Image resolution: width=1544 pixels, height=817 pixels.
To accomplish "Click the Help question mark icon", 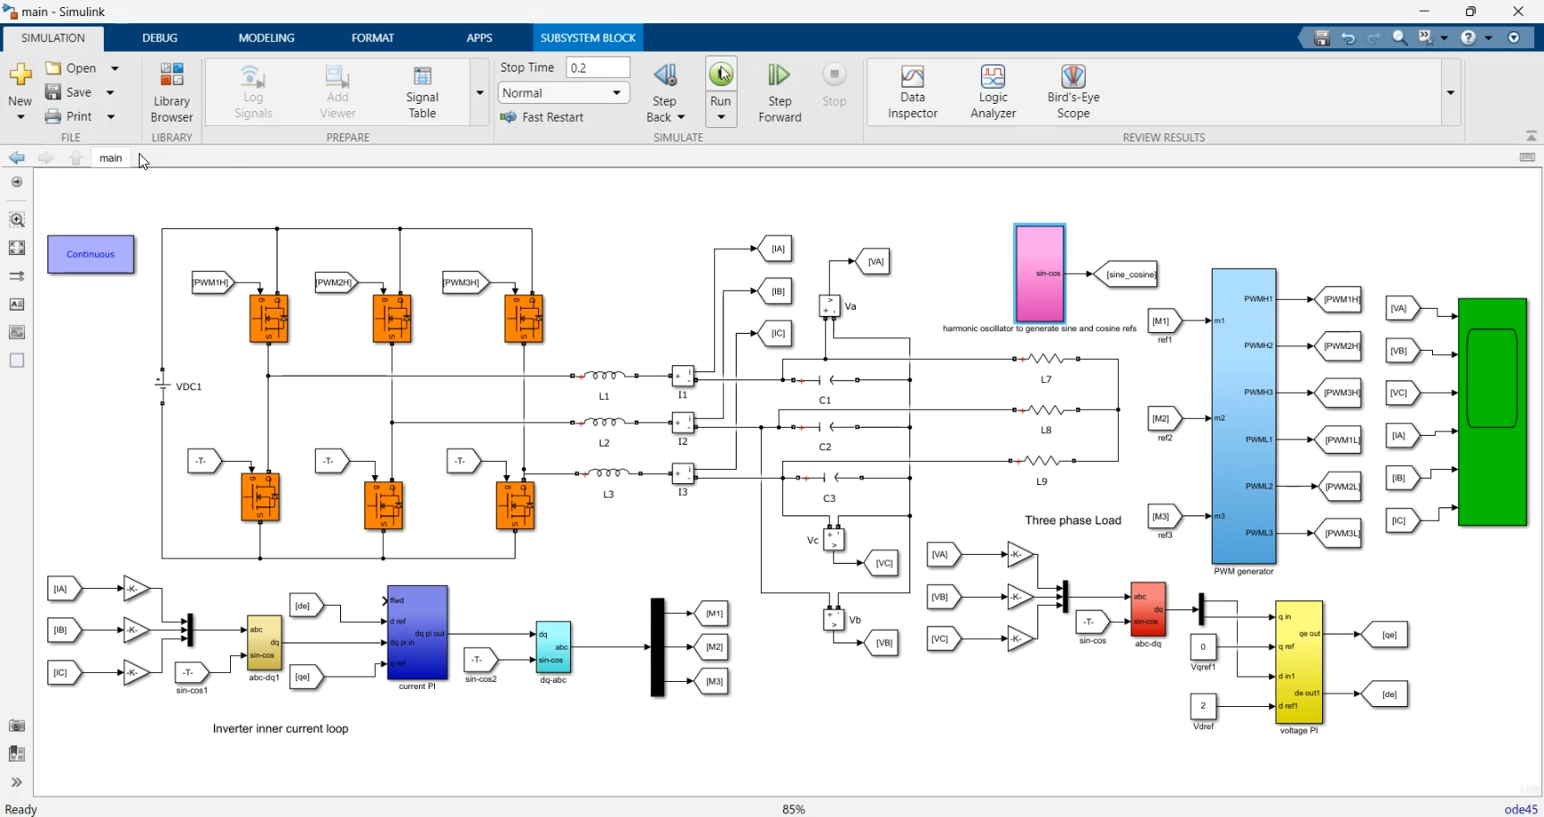I will [x=1468, y=38].
